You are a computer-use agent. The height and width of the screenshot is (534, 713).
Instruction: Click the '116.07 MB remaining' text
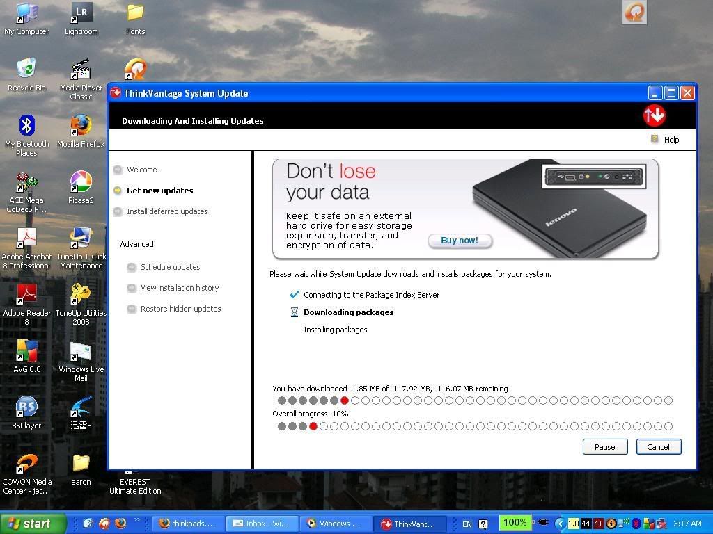coord(473,389)
